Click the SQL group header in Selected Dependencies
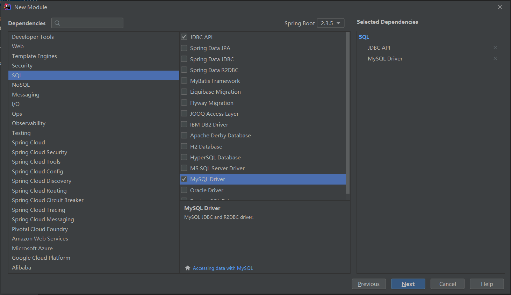This screenshot has width=511, height=295. (x=364, y=37)
